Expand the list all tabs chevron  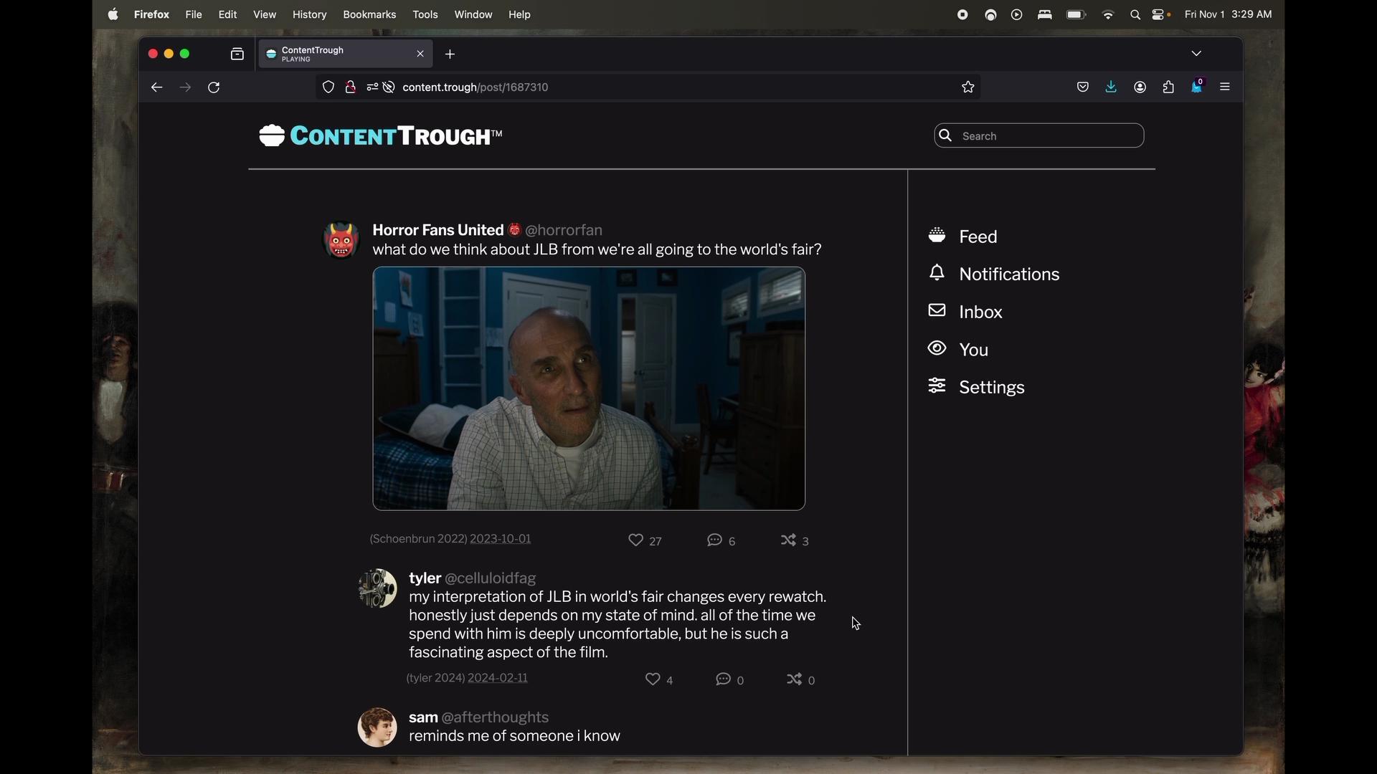[1196, 54]
